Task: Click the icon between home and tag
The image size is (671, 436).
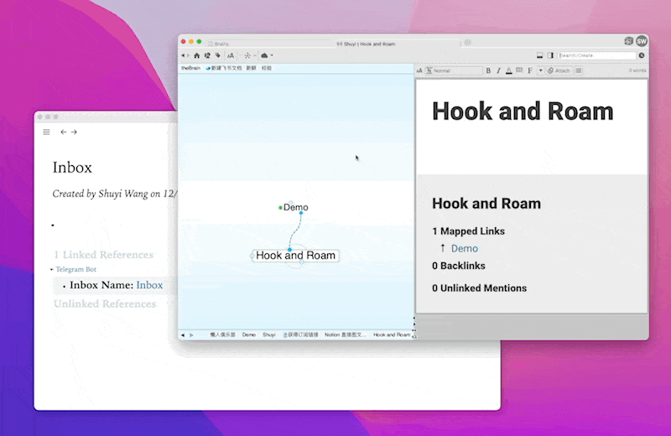Action: tap(207, 55)
